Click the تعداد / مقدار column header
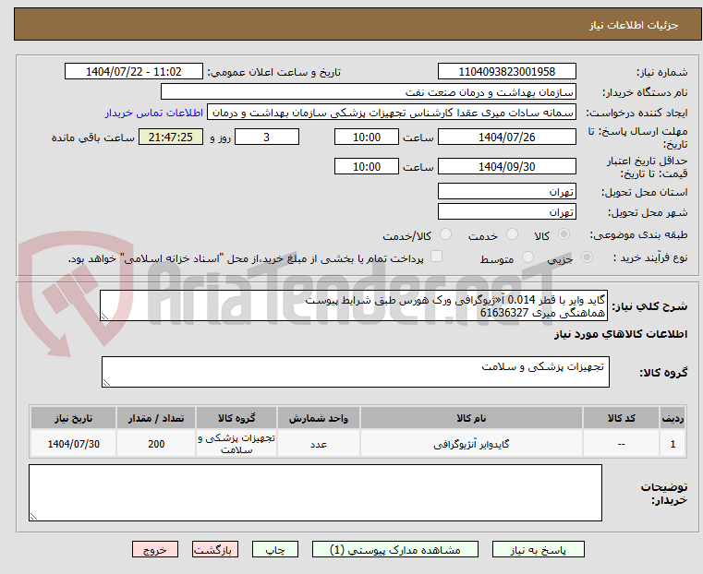Viewport: 703px width, 574px height. 156,418
